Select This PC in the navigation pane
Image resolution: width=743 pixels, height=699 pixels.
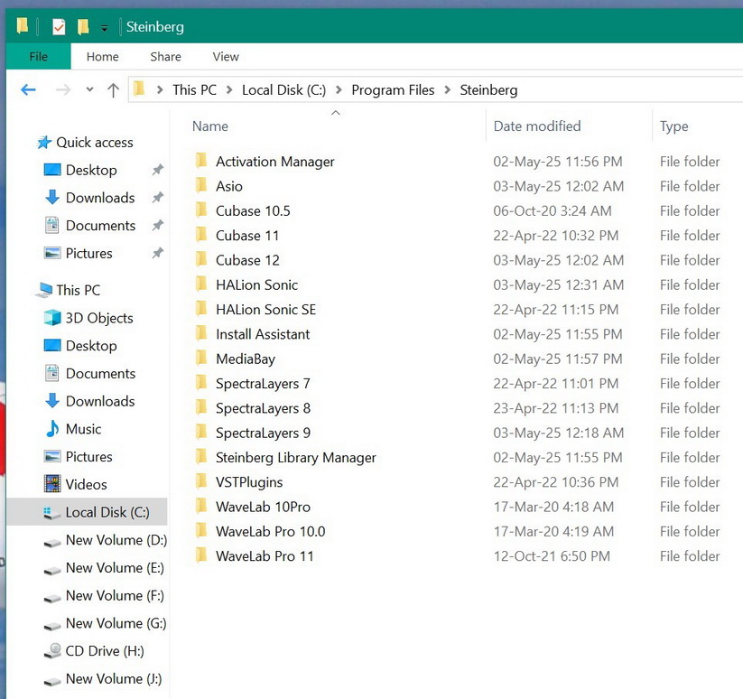[x=79, y=290]
